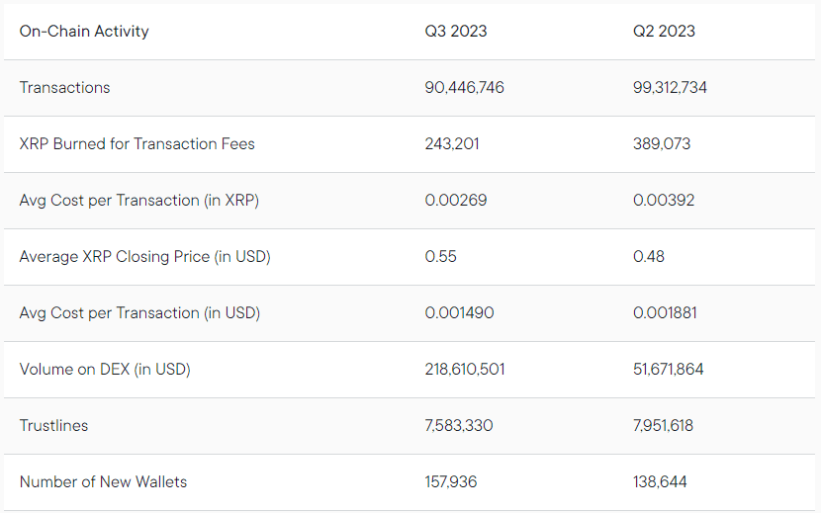Select Q3 burned value 243,201
Viewport: 821px width, 513px height.
coord(452,144)
